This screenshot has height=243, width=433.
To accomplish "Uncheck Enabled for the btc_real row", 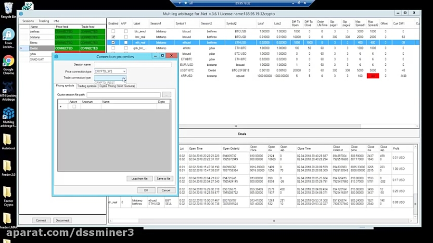I will click(x=113, y=37).
